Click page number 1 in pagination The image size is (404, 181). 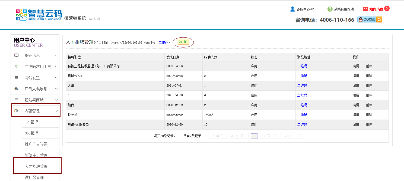254,136
